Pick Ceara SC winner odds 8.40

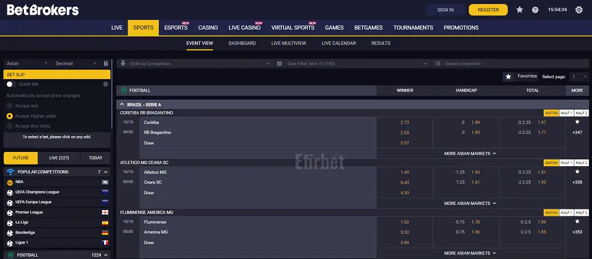click(x=405, y=182)
